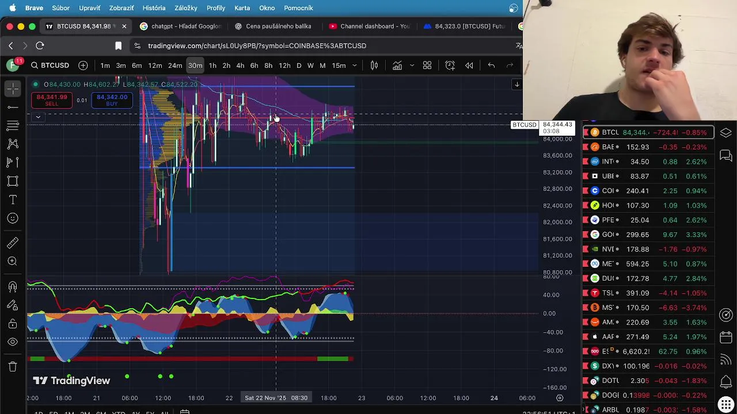Expand the time interval dropdown chevron
Screen dimensions: 737x414
354,66
